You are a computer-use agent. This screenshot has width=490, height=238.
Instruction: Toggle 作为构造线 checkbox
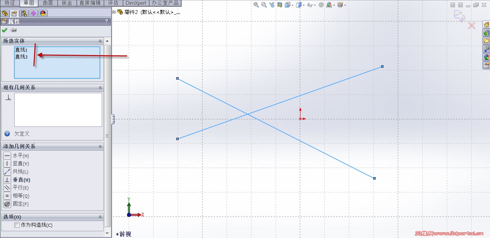17,225
